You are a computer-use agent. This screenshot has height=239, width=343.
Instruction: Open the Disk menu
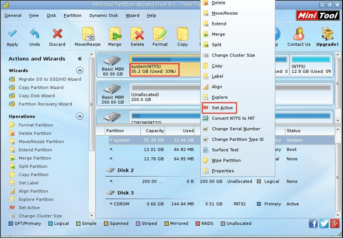pyautogui.click(x=51, y=16)
